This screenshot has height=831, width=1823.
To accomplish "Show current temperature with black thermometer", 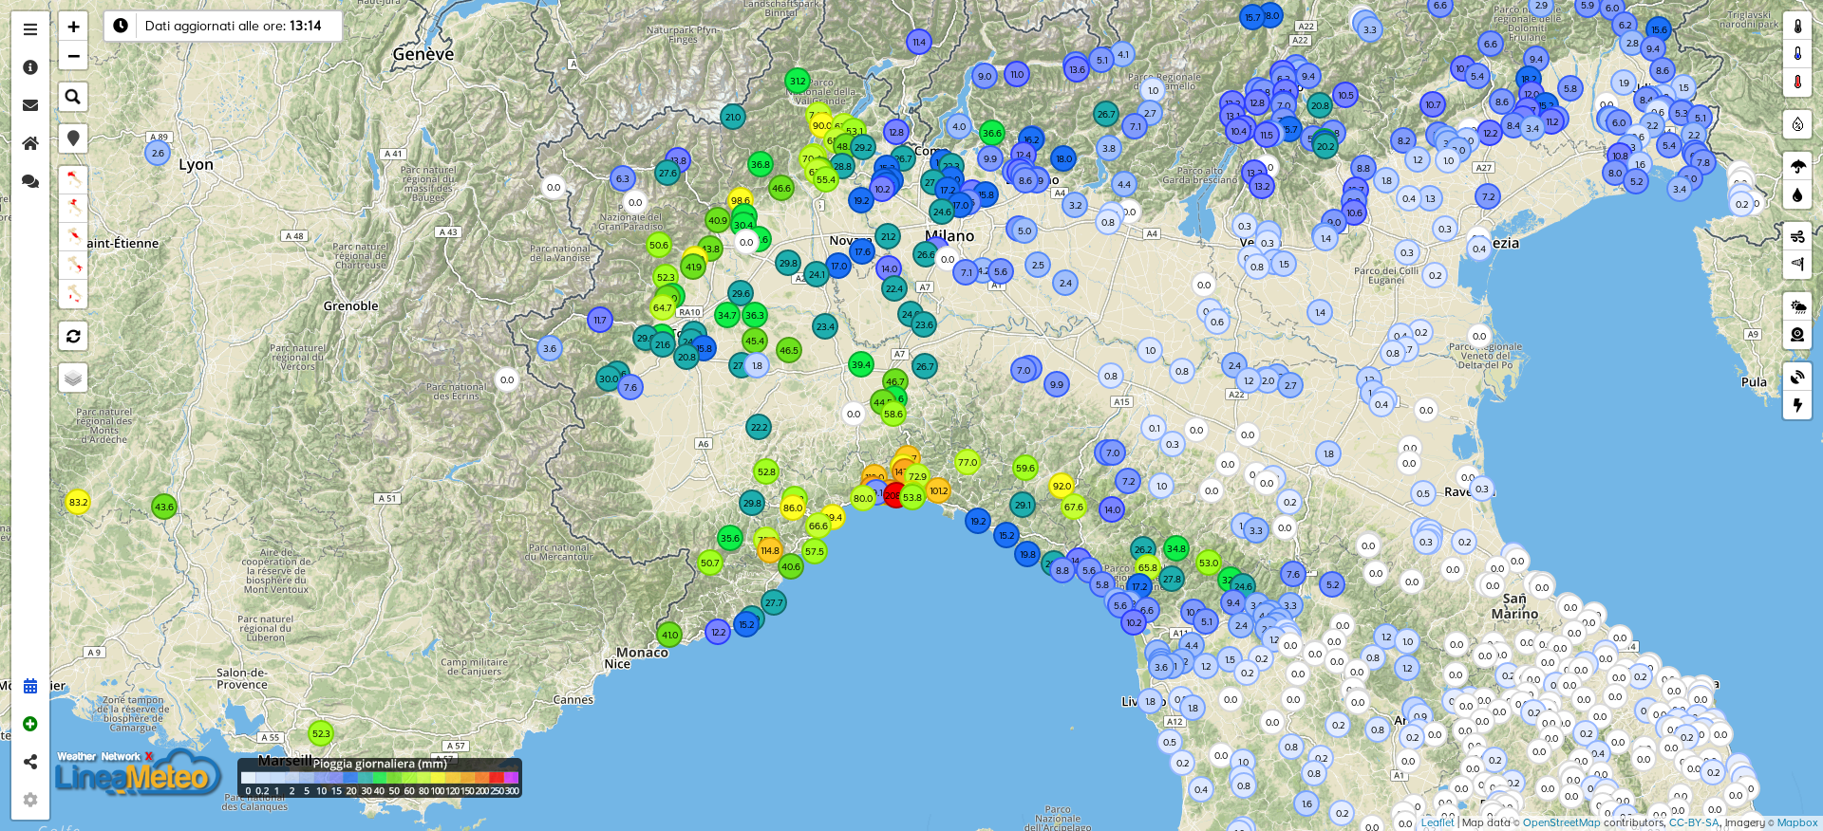I will click(x=1797, y=27).
